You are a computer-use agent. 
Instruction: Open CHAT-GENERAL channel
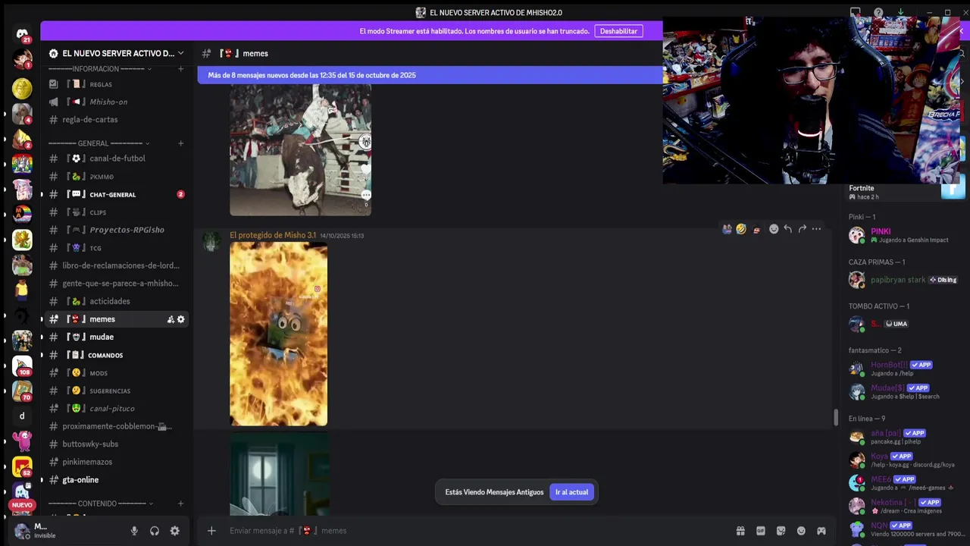(116, 194)
